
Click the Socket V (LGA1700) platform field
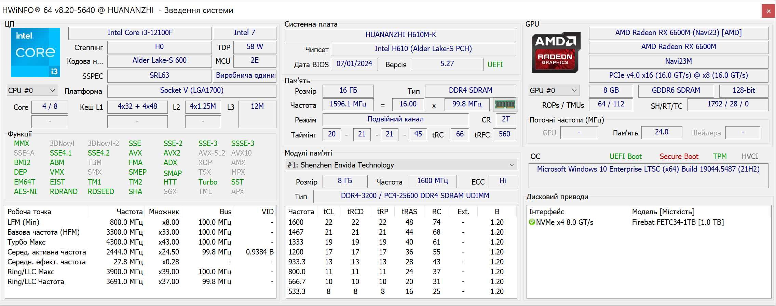pyautogui.click(x=192, y=91)
